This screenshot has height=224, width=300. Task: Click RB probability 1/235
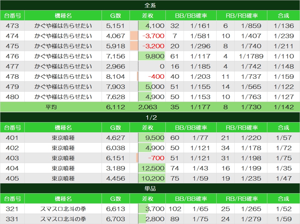click(251, 178)
